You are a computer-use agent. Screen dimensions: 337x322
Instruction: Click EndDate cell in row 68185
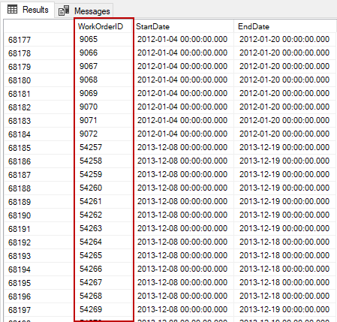[x=285, y=147]
